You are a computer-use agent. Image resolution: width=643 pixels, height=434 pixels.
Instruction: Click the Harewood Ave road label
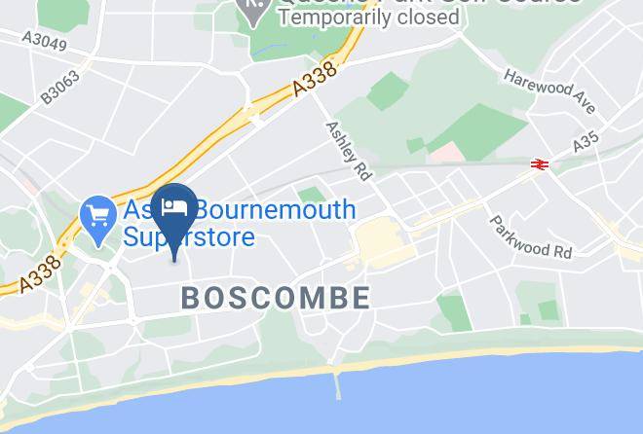pyautogui.click(x=549, y=91)
